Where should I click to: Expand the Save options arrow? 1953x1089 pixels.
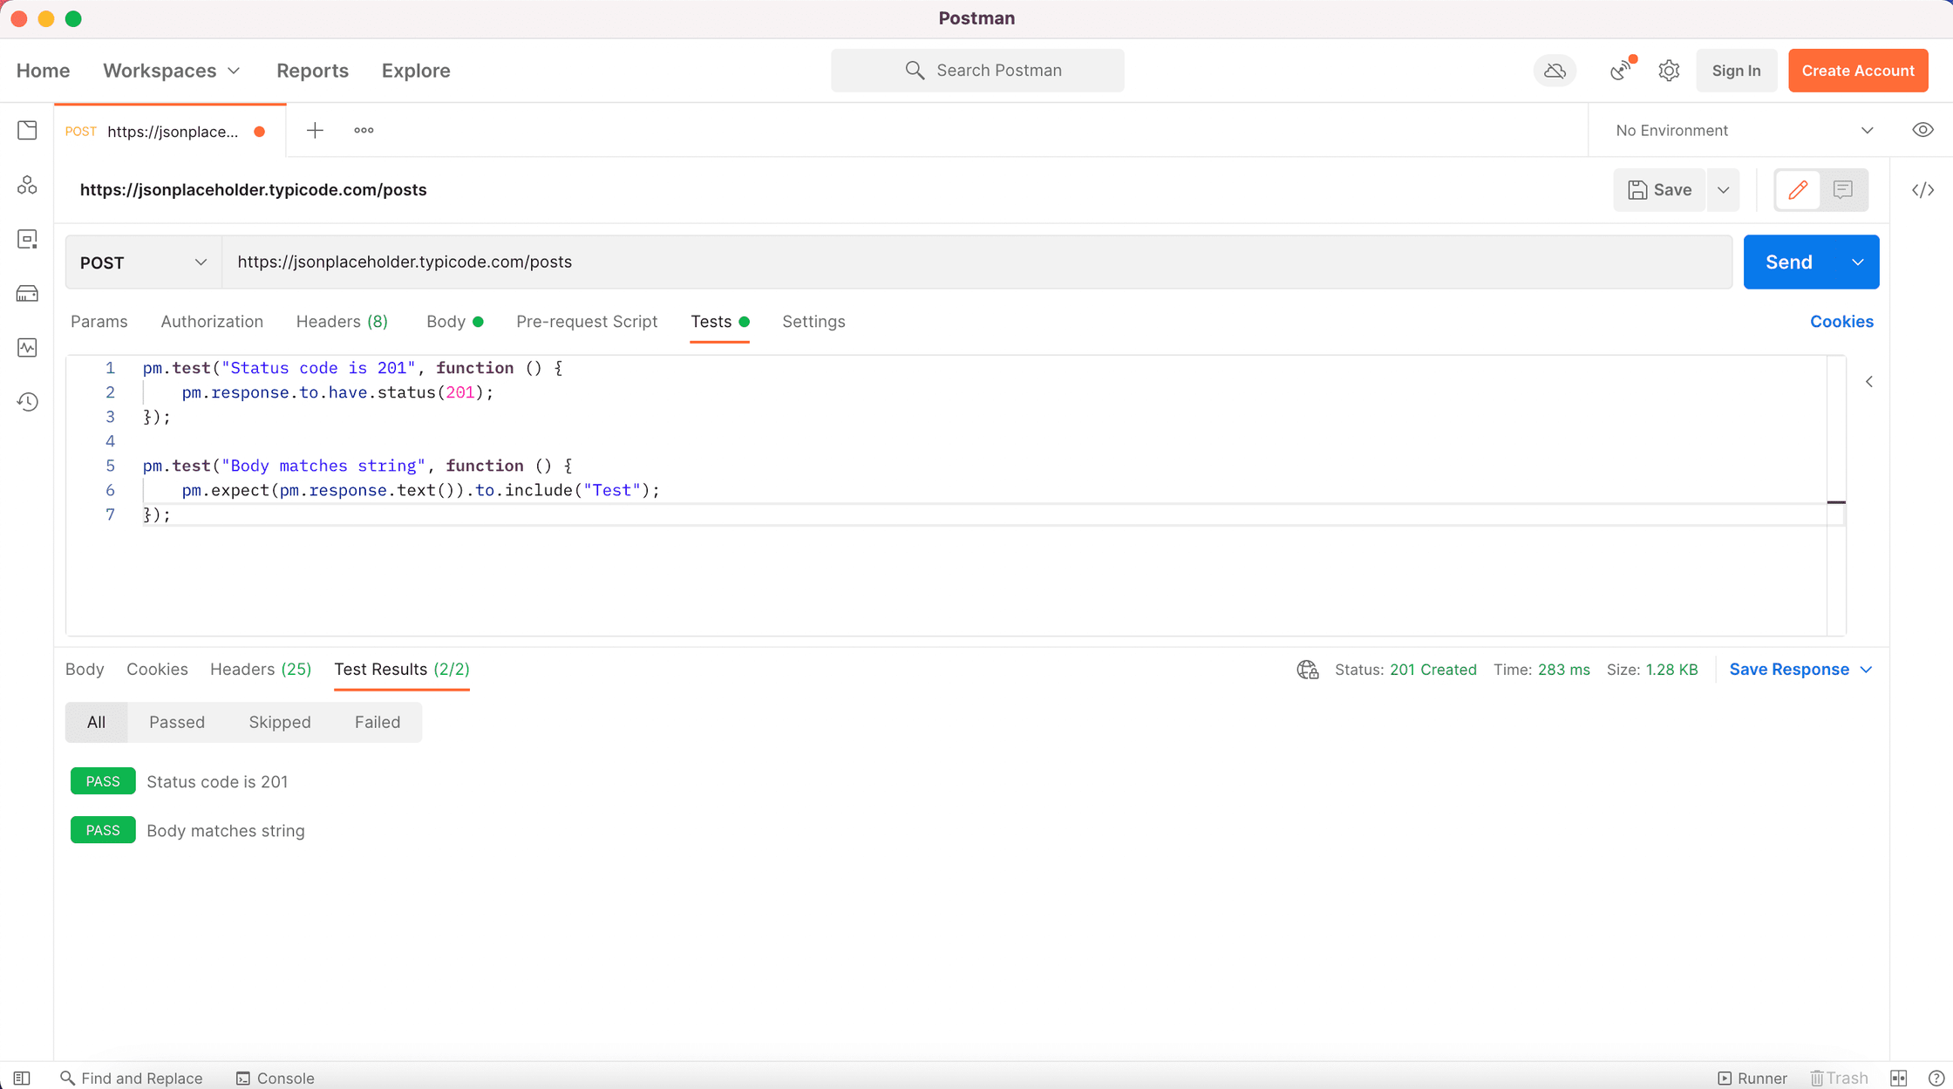pos(1723,189)
